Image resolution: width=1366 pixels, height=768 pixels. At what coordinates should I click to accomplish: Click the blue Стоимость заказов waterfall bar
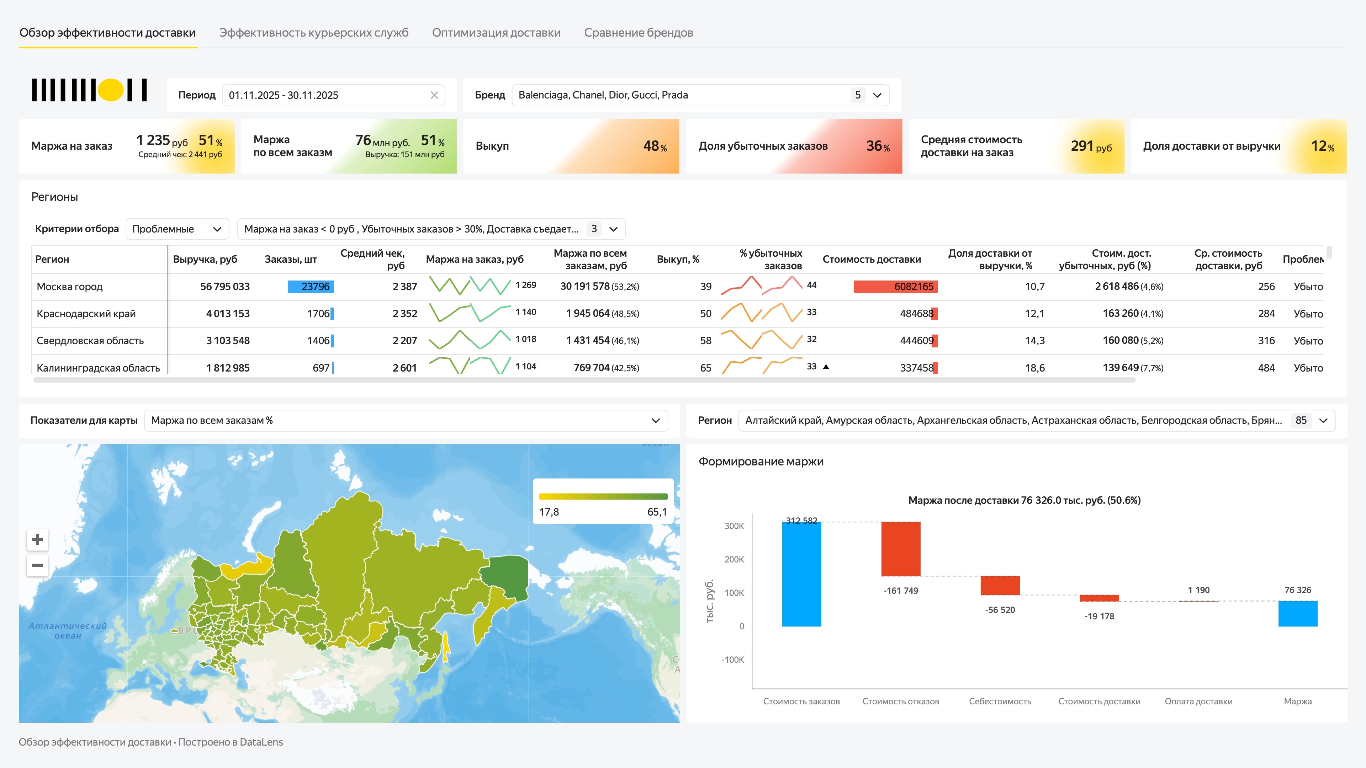pos(801,574)
